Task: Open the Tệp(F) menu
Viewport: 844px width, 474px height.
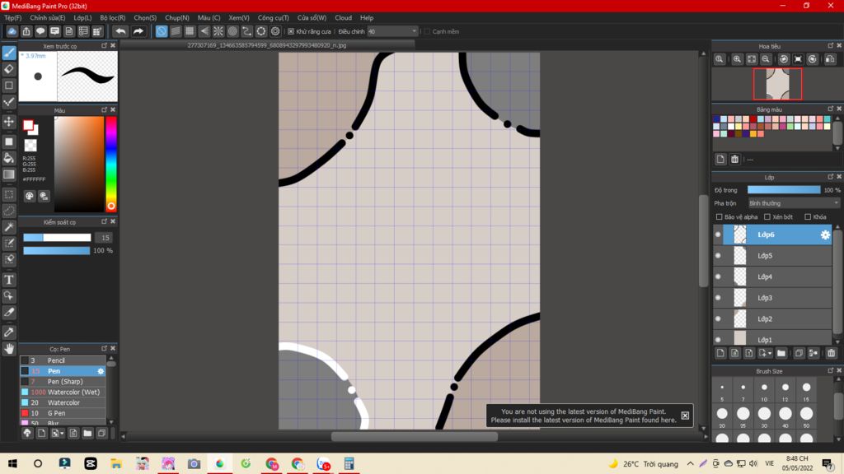Action: tap(12, 18)
